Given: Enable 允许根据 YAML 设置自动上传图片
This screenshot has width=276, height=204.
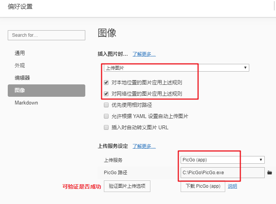Looking at the screenshot, I should click(x=106, y=116).
